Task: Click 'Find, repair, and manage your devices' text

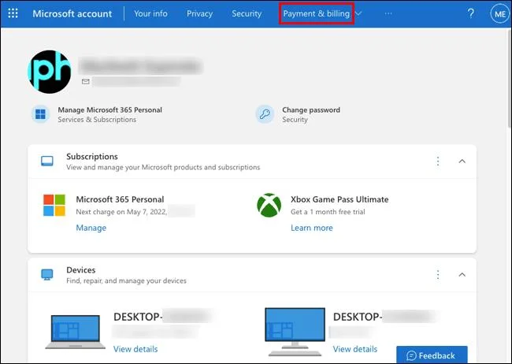Action: click(x=126, y=280)
